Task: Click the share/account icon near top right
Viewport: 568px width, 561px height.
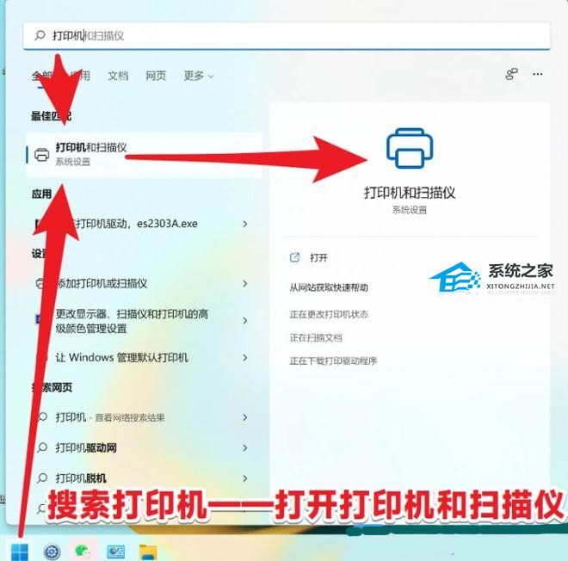Action: tap(512, 75)
